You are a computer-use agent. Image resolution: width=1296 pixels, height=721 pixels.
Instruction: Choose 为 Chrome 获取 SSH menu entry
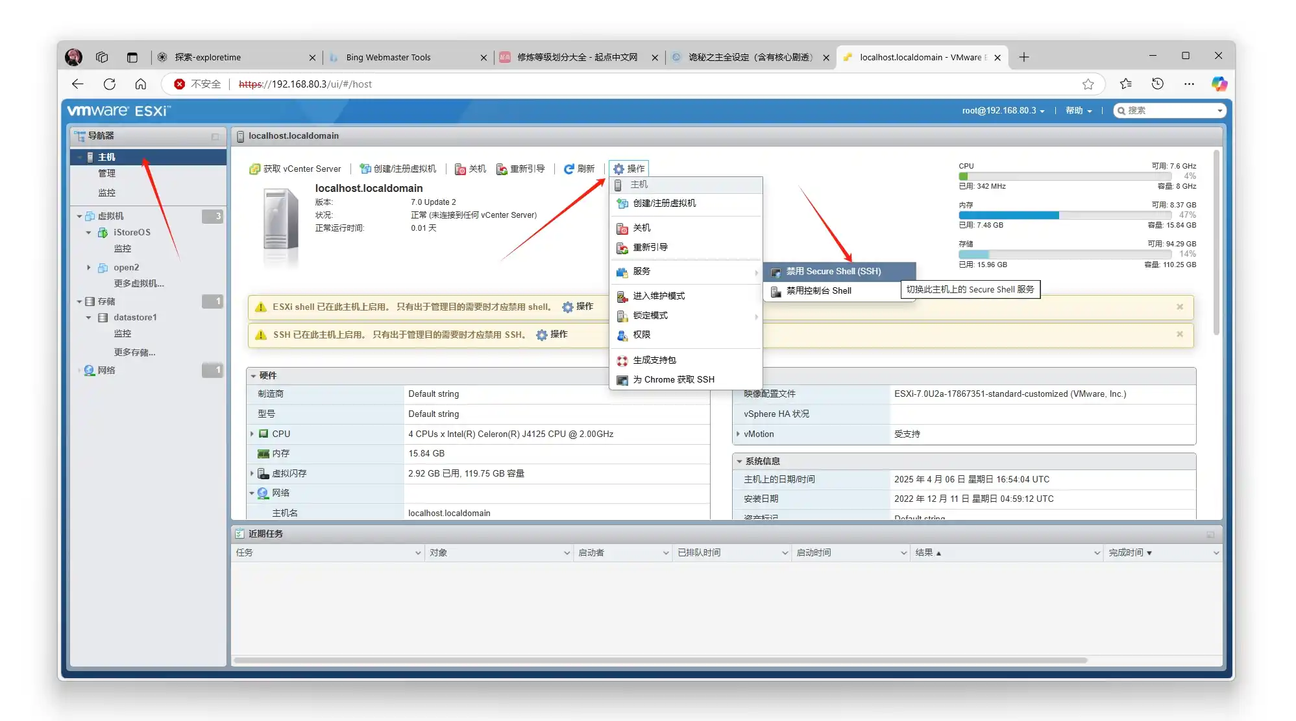[685, 379]
